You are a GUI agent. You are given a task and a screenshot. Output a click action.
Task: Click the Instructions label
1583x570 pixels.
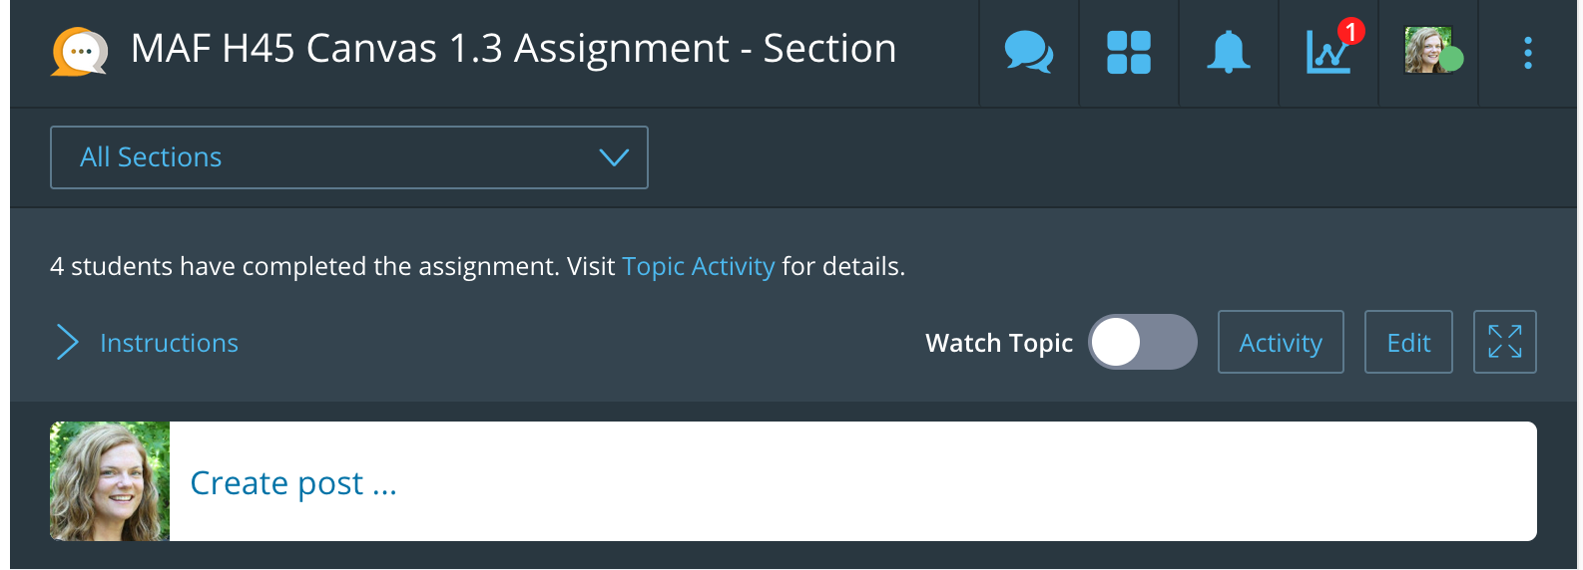point(169,343)
